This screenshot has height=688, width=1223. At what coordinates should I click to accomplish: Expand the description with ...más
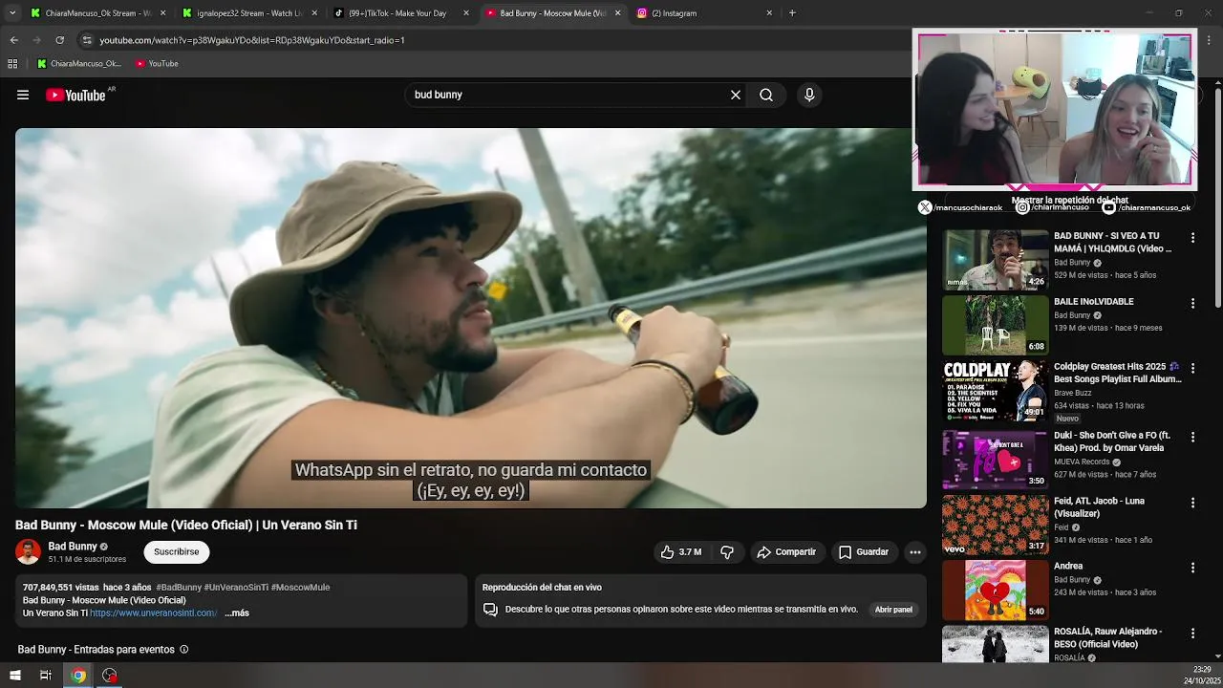coord(237,613)
